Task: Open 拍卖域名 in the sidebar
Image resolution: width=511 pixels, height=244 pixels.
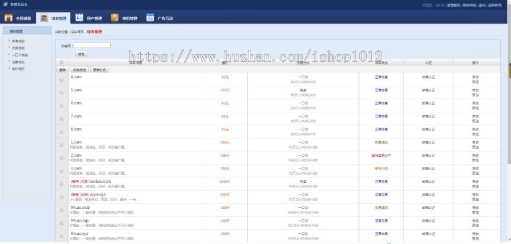Action: point(18,62)
